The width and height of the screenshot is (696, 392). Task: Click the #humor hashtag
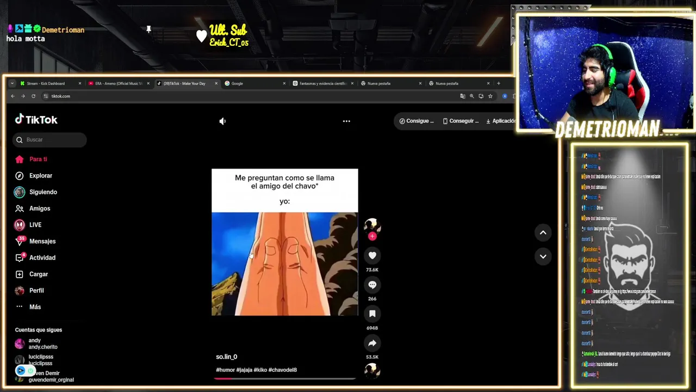pyautogui.click(x=225, y=370)
